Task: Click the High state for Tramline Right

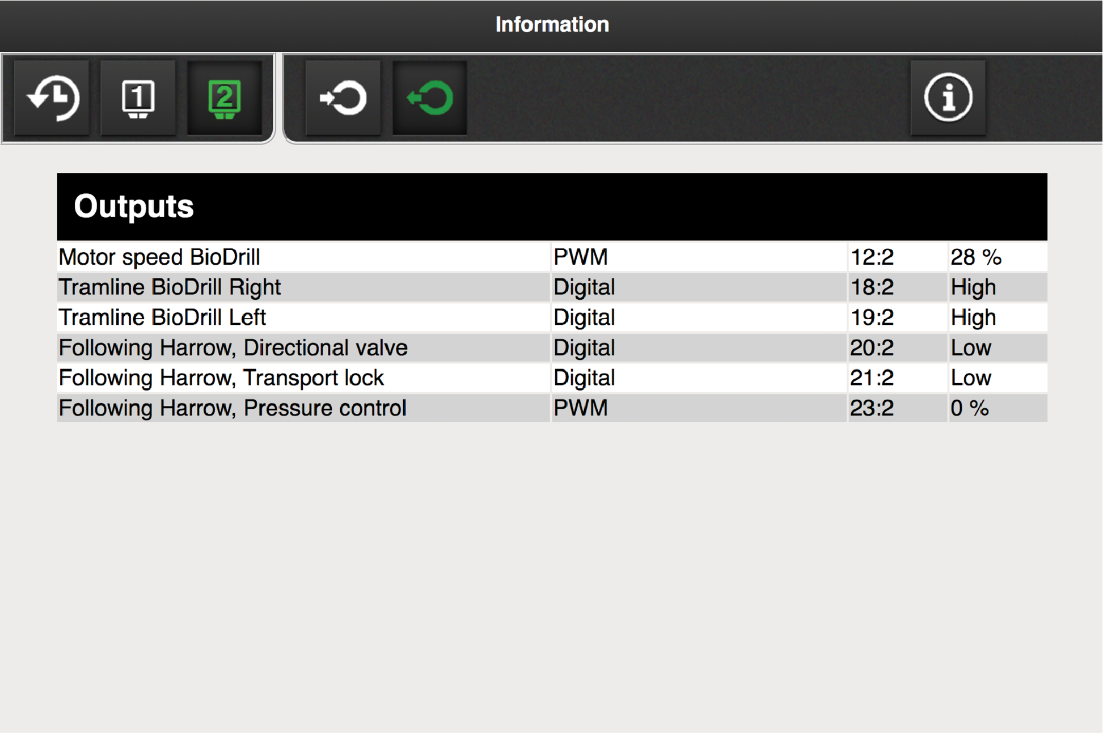Action: (x=973, y=287)
